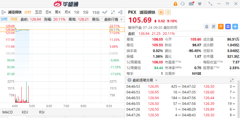Click the orange 买 buy button
240x118 pixels.
click(x=220, y=27)
